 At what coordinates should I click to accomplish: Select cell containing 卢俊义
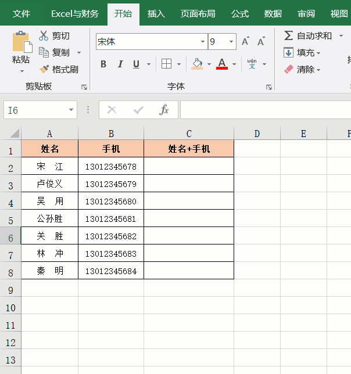point(49,184)
